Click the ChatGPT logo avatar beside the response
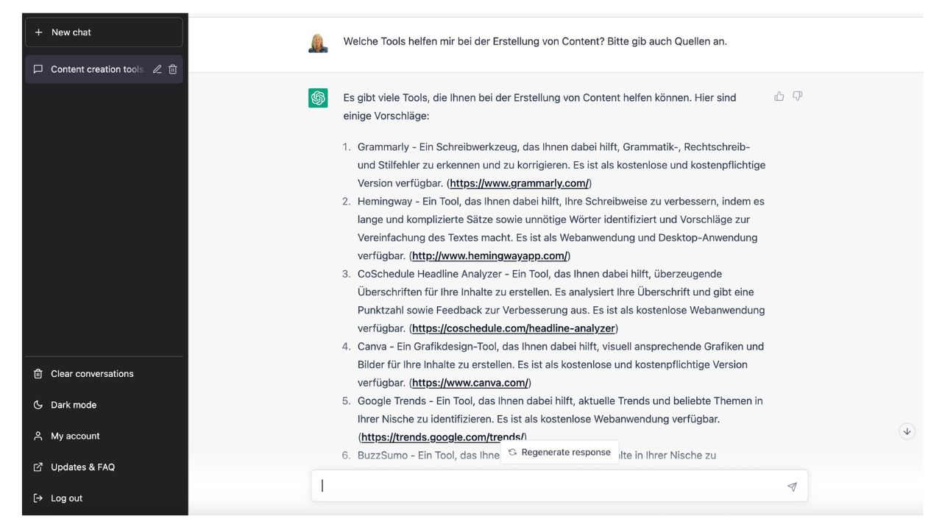Screen dimensions: 942x530 [316, 96]
